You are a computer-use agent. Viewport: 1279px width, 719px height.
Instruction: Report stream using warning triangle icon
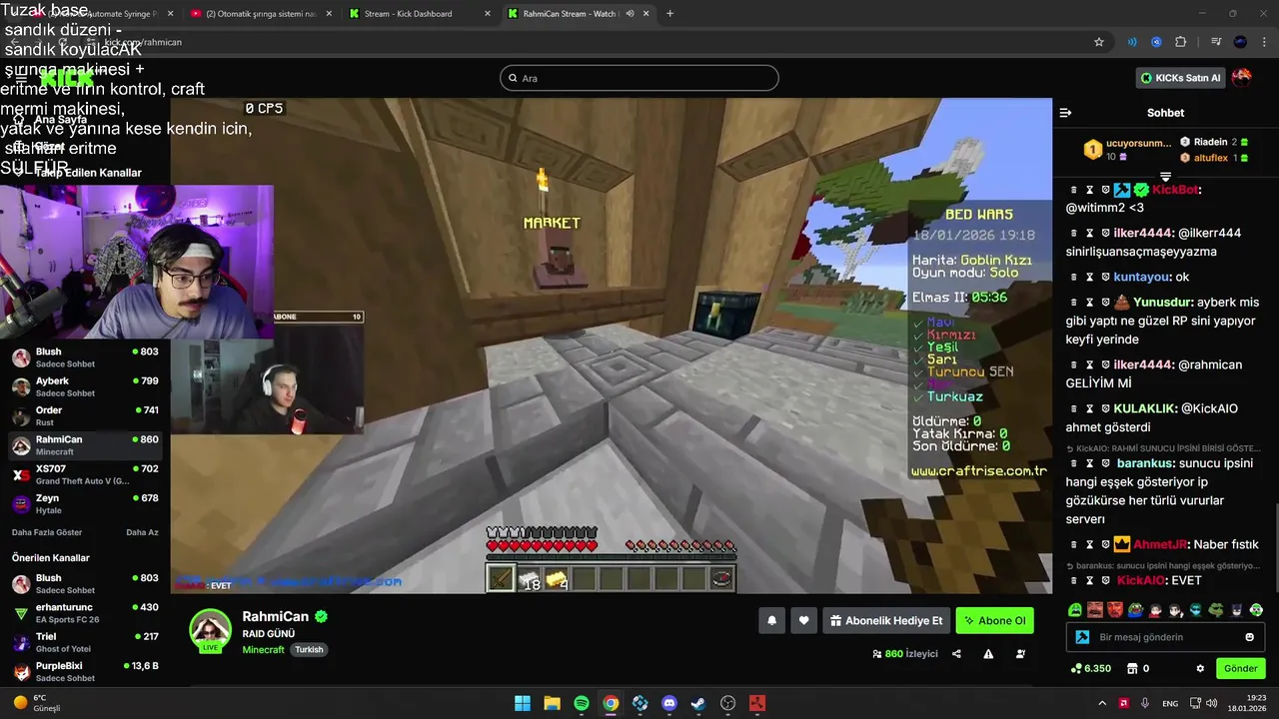(988, 654)
